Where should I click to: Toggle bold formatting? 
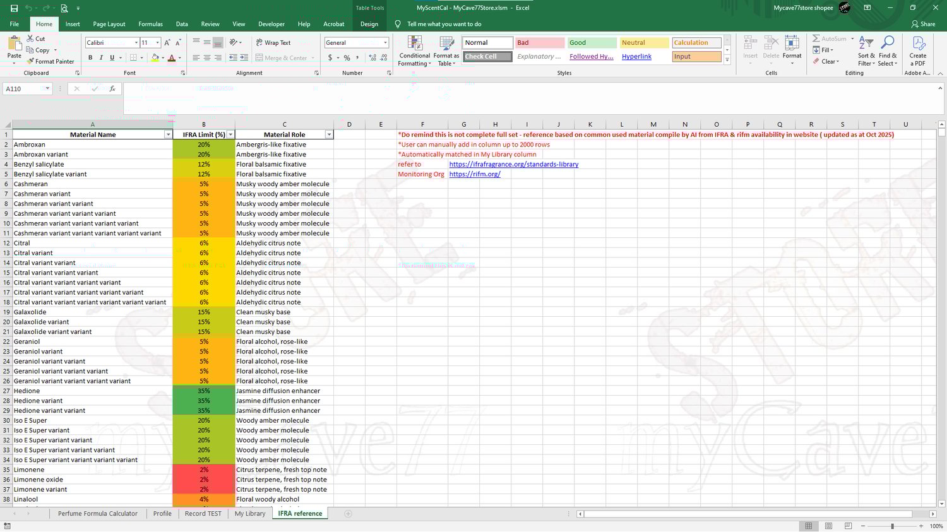(90, 57)
